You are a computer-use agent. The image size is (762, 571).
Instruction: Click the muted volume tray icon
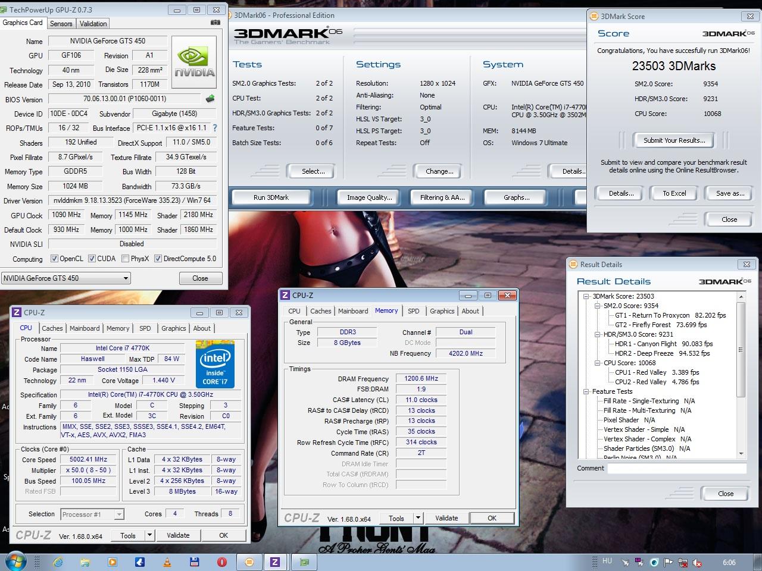click(698, 562)
